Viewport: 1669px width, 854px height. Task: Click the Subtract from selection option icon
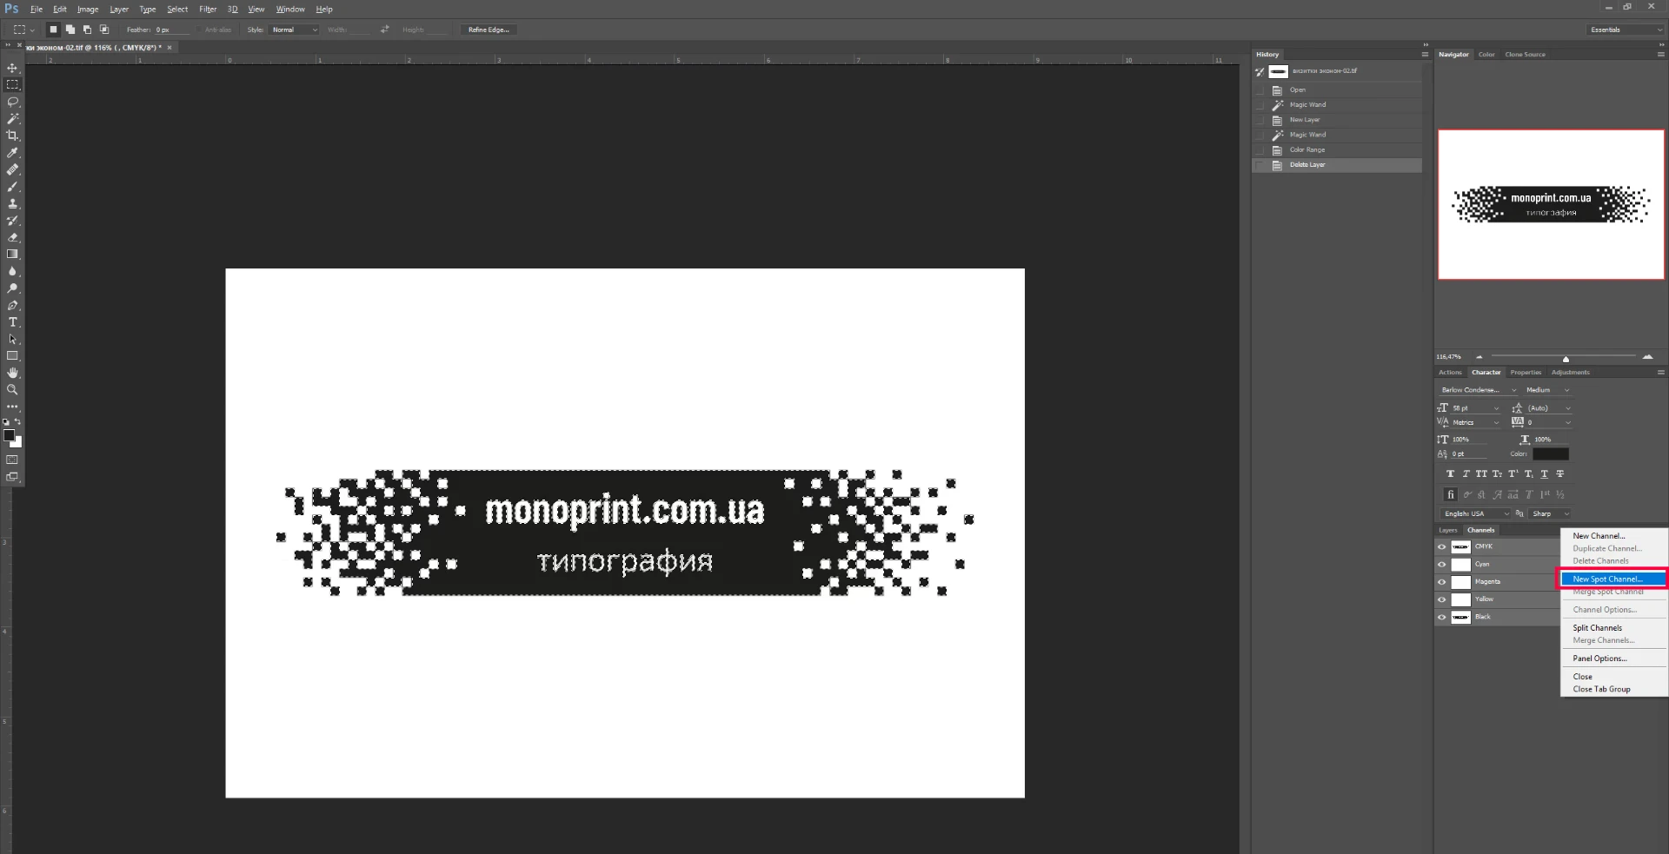click(87, 30)
